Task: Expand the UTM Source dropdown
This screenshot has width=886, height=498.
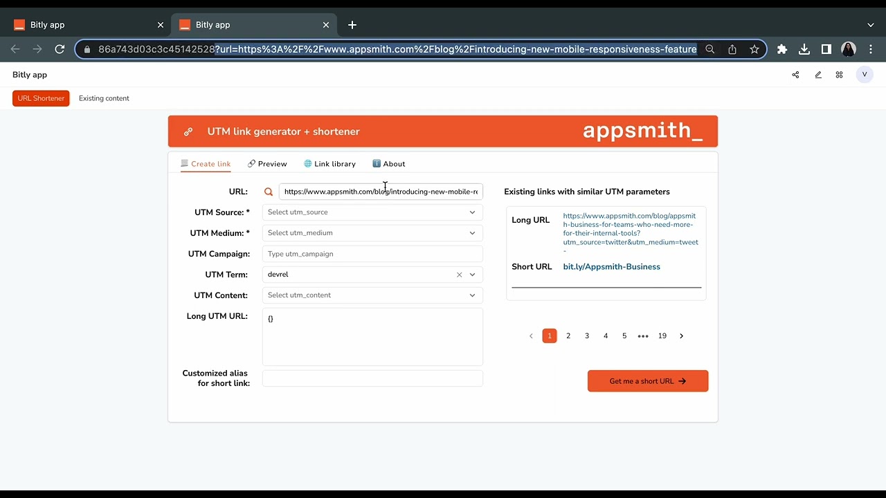Action: (372, 212)
